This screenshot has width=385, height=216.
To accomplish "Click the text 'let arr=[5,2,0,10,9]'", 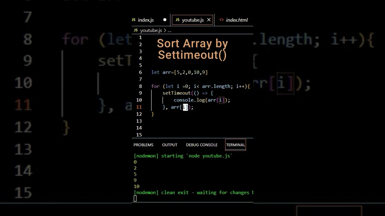I will click(x=180, y=72).
